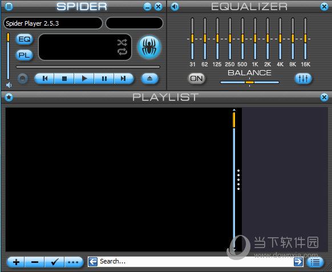Minimize the Spider player window
The height and width of the screenshot is (272, 332).
pos(147,7)
